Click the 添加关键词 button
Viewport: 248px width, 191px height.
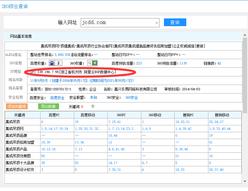tap(17, 106)
